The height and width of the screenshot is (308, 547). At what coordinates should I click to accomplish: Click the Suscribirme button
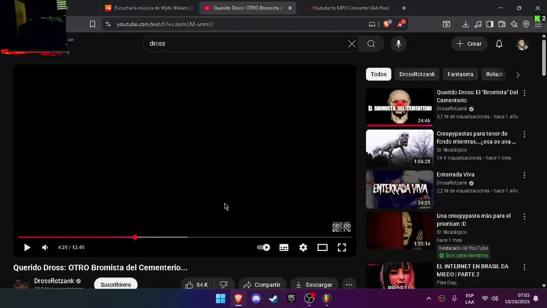pyautogui.click(x=116, y=284)
